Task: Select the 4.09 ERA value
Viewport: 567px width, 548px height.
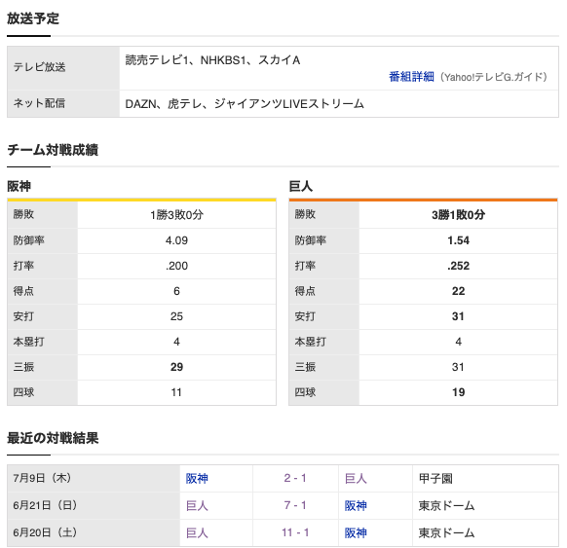Action: [x=177, y=240]
